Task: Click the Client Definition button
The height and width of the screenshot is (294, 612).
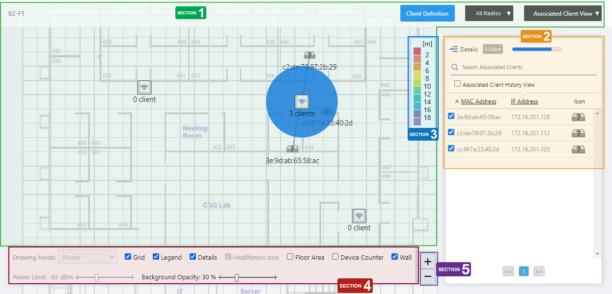Action: pos(427,14)
